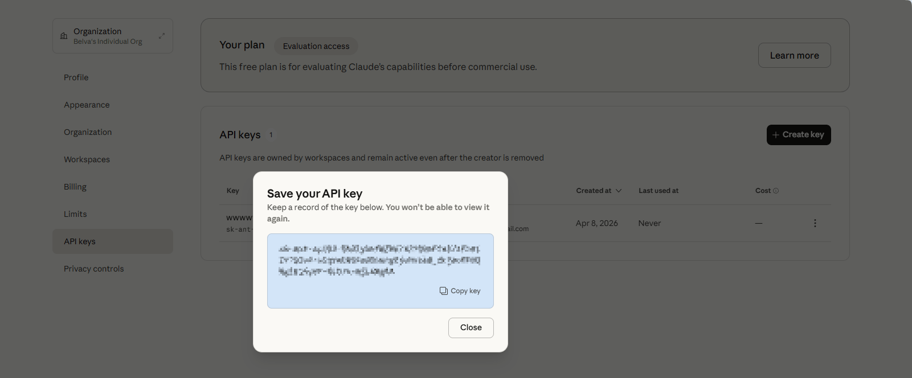Click the plus Create key button
The height and width of the screenshot is (378, 912).
[798, 135]
